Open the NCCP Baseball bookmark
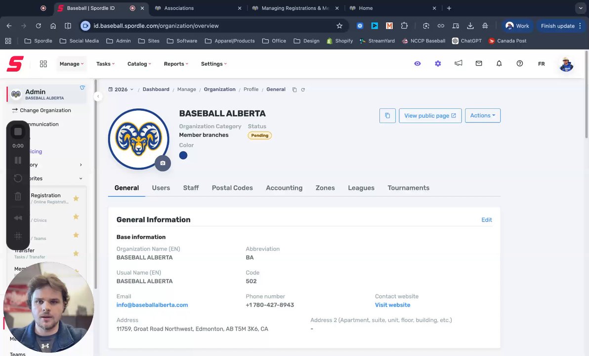This screenshot has height=356, width=589. click(x=423, y=41)
